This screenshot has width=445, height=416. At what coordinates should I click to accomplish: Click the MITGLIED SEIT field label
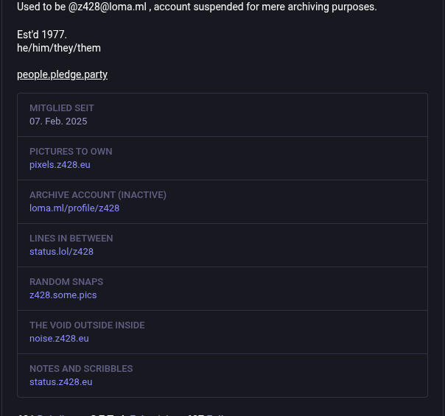coord(62,108)
